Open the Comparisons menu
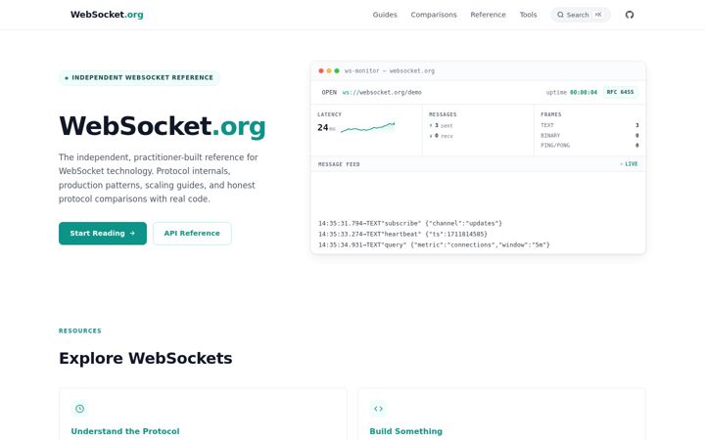Image resolution: width=705 pixels, height=440 pixels. (x=434, y=15)
